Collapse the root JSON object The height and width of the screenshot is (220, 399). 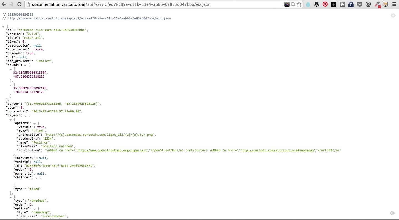point(3,26)
